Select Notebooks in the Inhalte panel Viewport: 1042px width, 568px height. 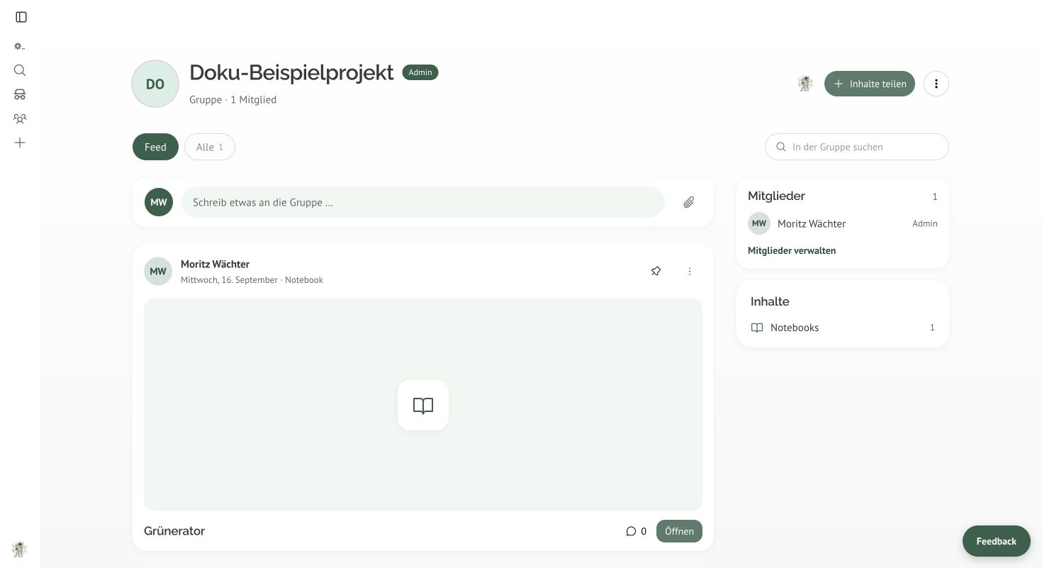click(843, 328)
